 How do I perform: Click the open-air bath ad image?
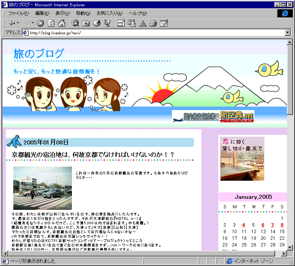point(242,159)
